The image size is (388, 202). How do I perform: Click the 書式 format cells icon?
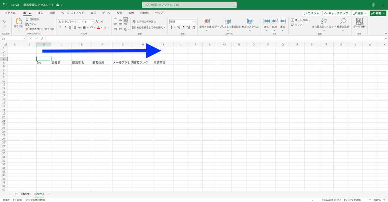coord(283,21)
